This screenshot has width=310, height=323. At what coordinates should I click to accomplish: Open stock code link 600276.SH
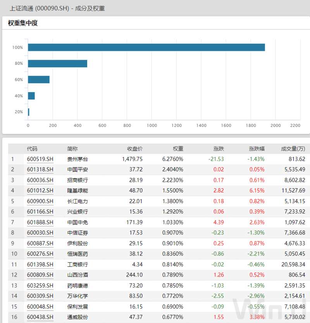point(40,254)
